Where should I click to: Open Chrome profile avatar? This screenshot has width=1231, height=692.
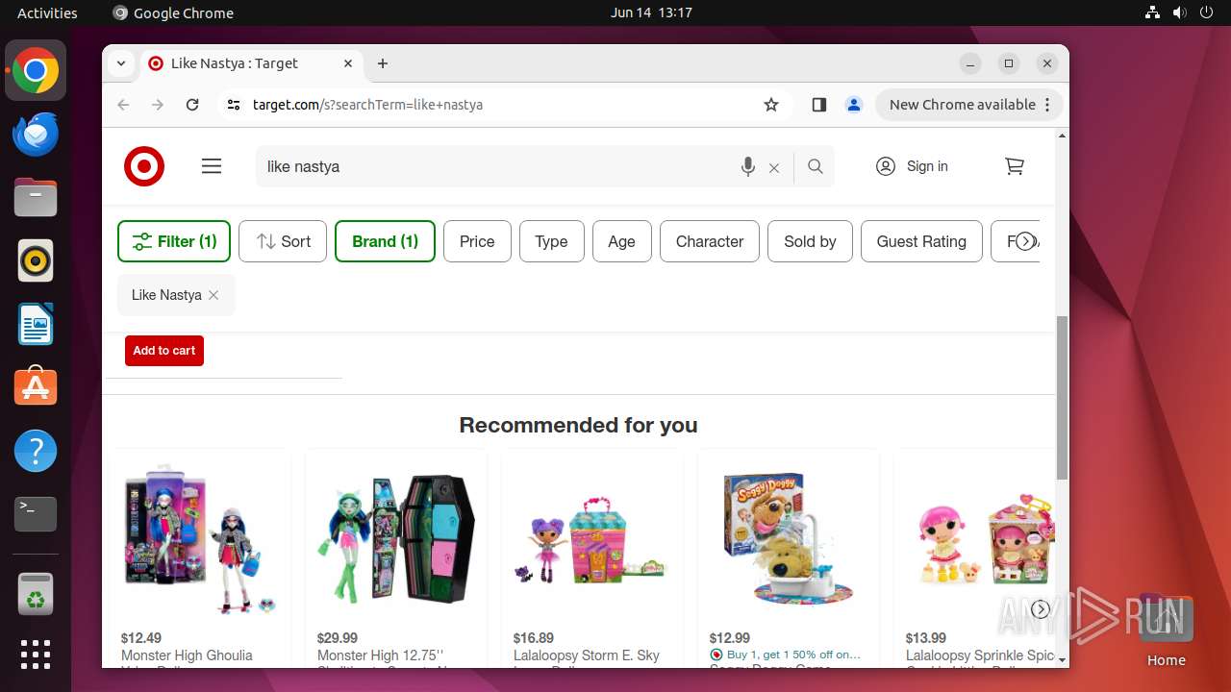tap(854, 105)
